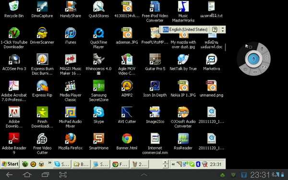Launch OJOsoft Audio Converter
This screenshot has width=288, height=180.
(183, 117)
